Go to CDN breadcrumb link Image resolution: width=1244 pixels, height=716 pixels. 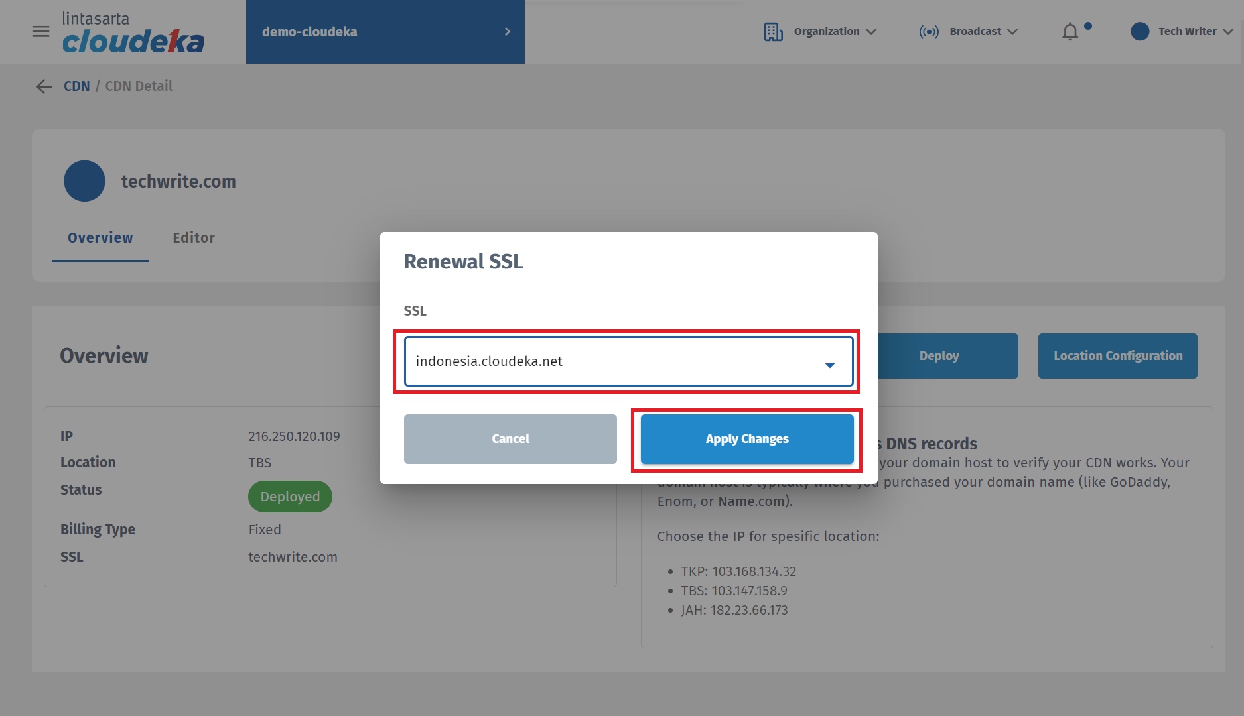click(x=76, y=86)
